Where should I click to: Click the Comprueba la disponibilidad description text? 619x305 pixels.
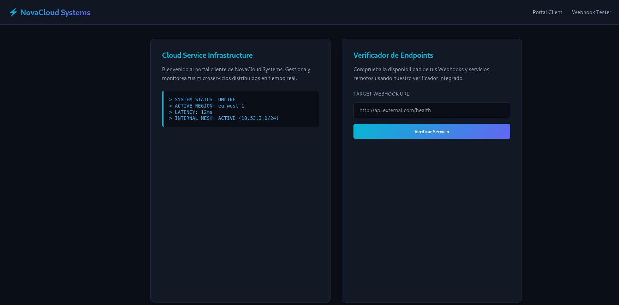(421, 74)
